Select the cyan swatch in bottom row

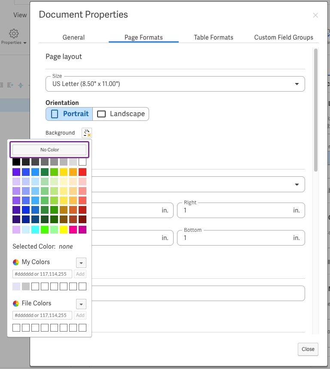[x=35, y=230]
